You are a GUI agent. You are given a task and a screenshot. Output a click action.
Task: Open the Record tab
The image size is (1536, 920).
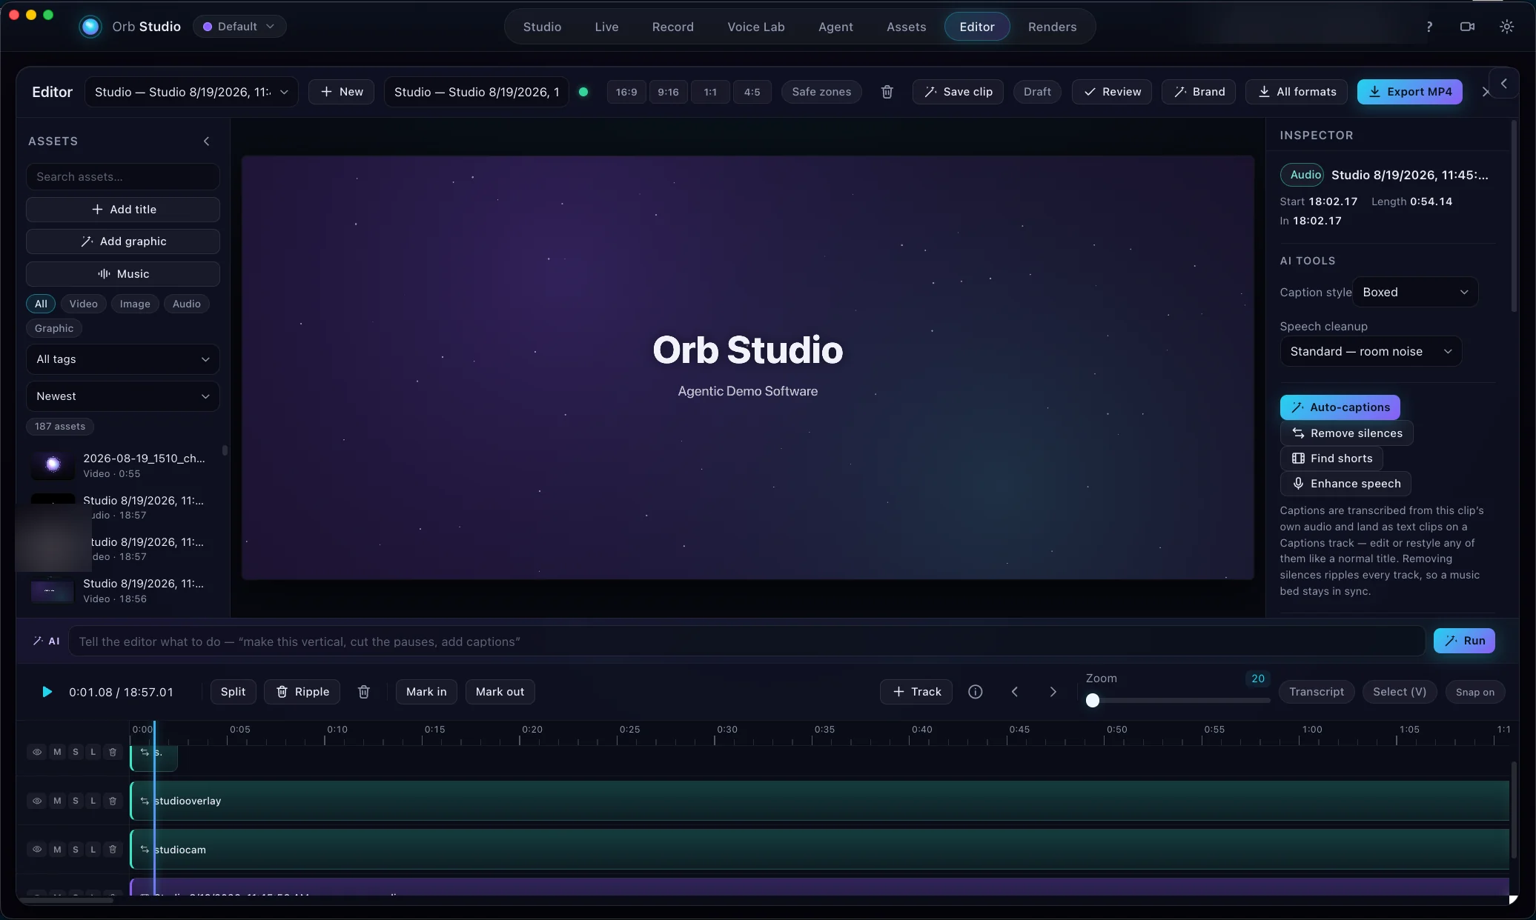673,27
